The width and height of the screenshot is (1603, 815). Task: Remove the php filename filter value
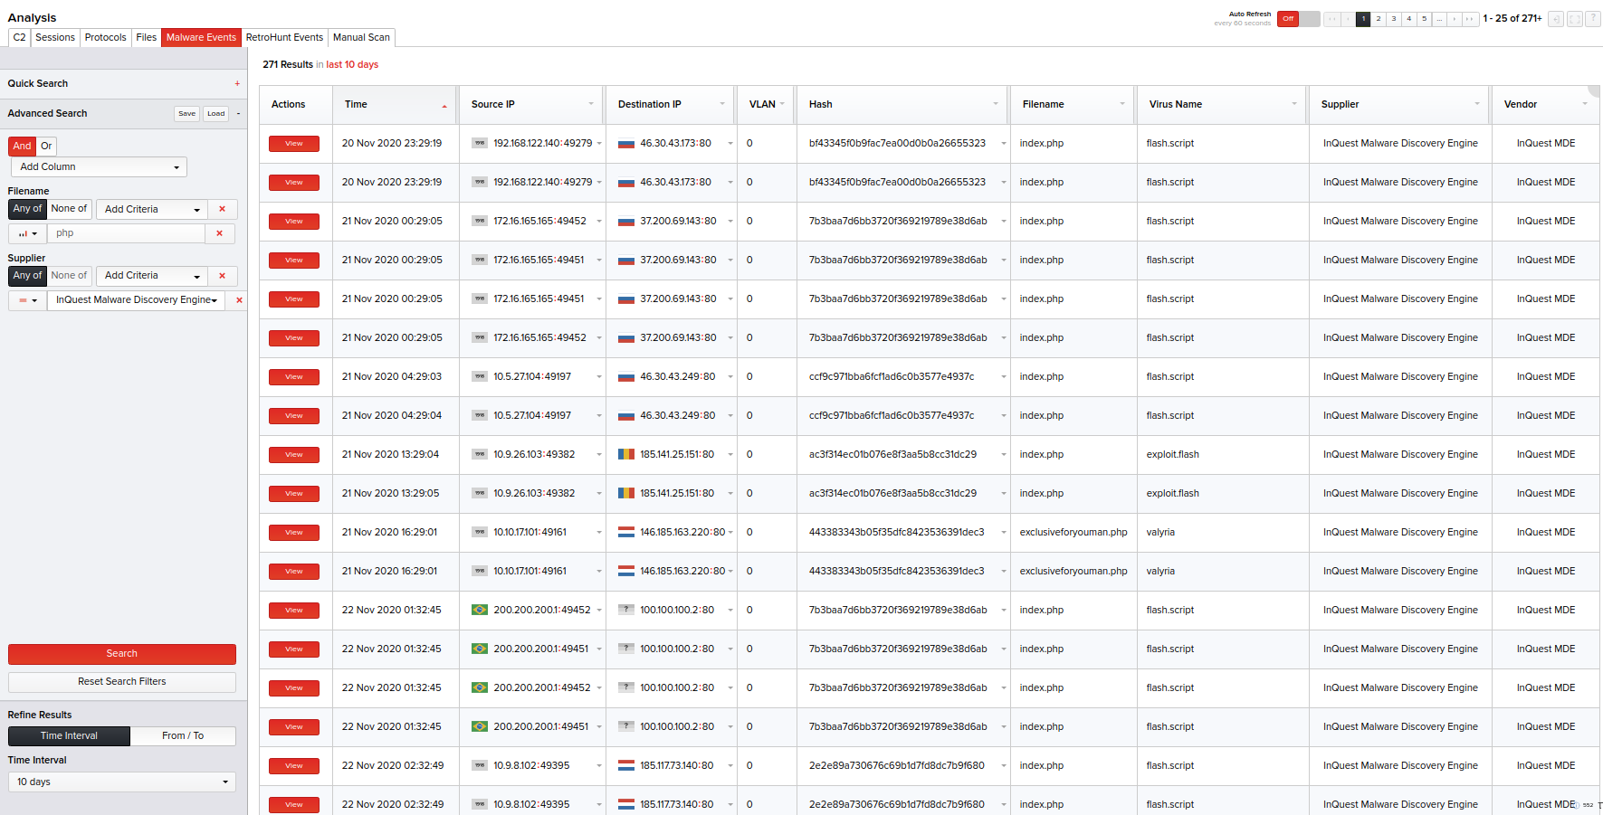[219, 233]
